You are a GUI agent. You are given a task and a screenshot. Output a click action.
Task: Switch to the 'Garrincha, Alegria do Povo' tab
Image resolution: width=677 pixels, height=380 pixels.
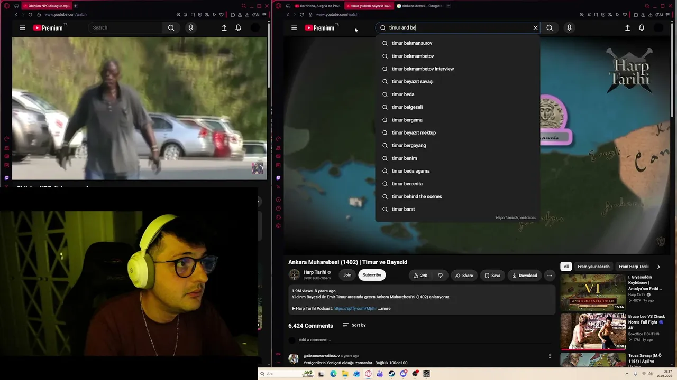(317, 6)
